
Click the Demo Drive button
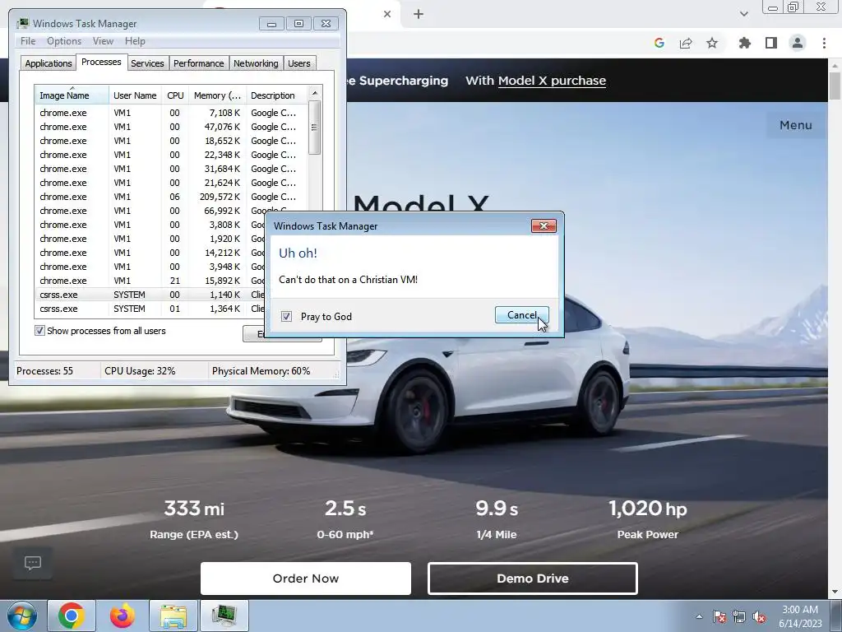[x=532, y=579]
